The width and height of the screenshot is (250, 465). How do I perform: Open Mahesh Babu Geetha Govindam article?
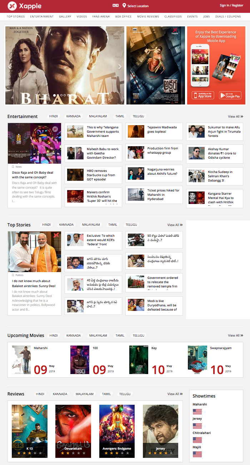tap(93, 153)
